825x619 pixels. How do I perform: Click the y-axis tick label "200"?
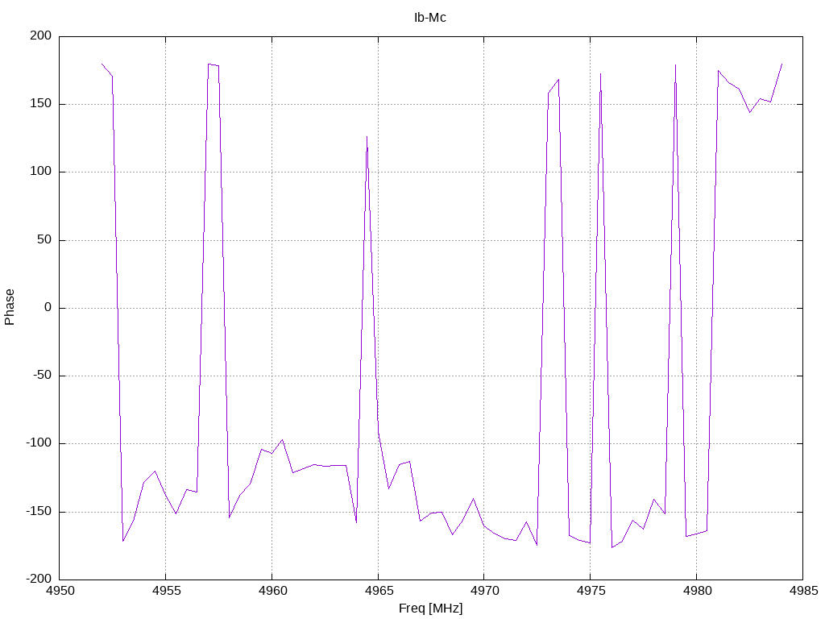click(41, 35)
